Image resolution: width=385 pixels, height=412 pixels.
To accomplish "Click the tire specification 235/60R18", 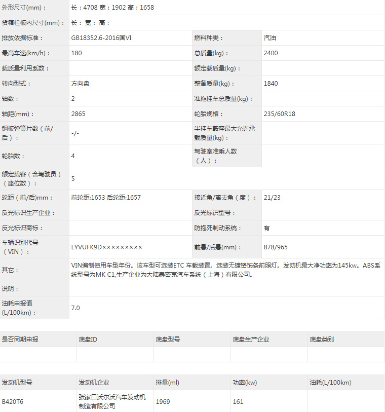I will pyautogui.click(x=280, y=114).
